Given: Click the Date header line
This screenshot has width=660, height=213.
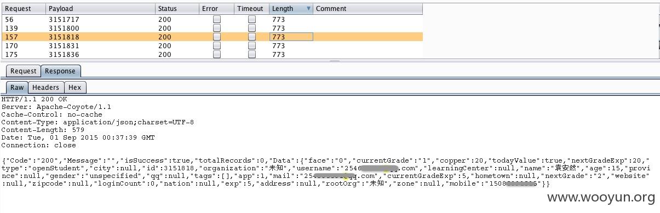Looking at the screenshot, I should 78,137.
